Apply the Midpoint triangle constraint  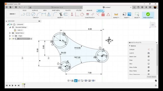pyautogui.click(x=108, y=14)
